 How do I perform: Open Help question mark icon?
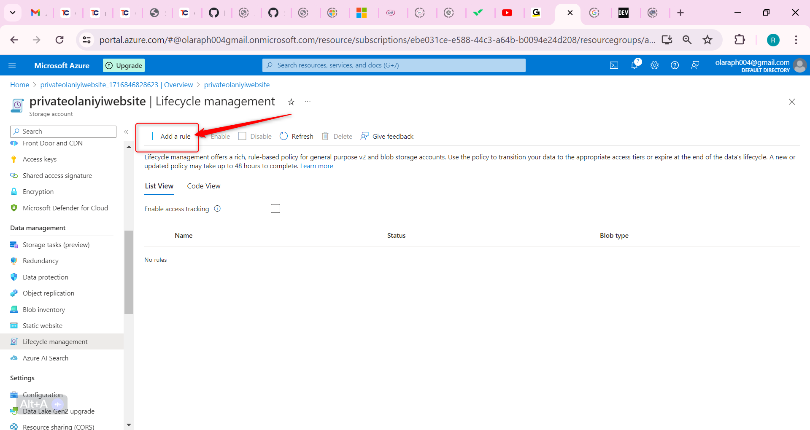coord(675,65)
